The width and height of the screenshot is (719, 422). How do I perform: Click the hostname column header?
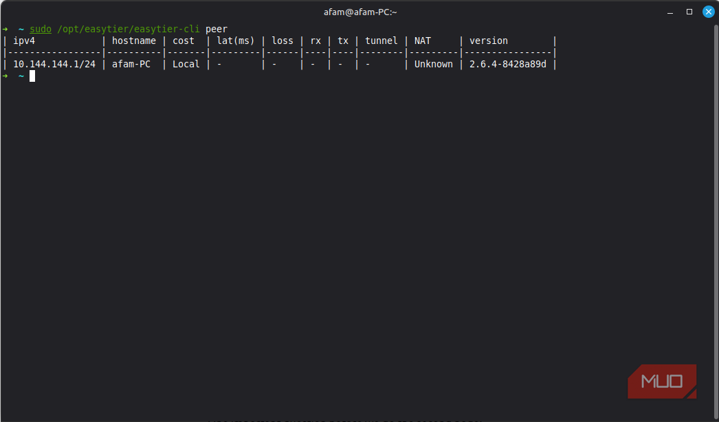point(134,41)
